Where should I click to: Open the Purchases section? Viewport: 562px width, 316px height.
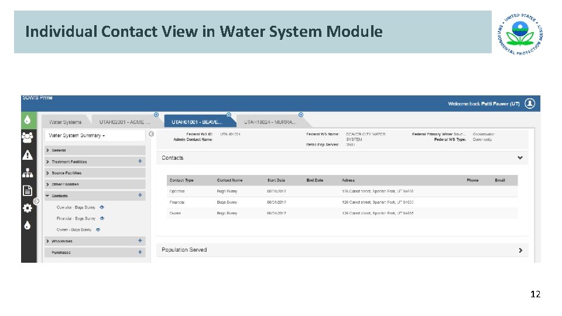61,253
